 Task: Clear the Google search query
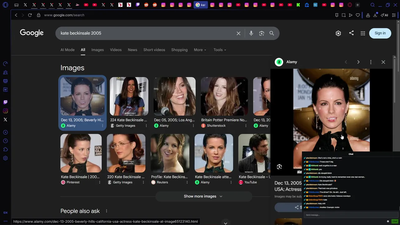point(238,33)
